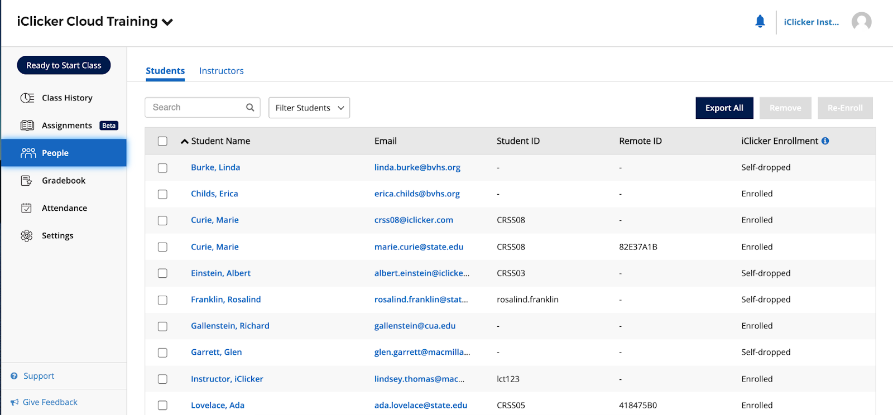Click the Assignments book icon
The width and height of the screenshot is (893, 415).
[27, 126]
